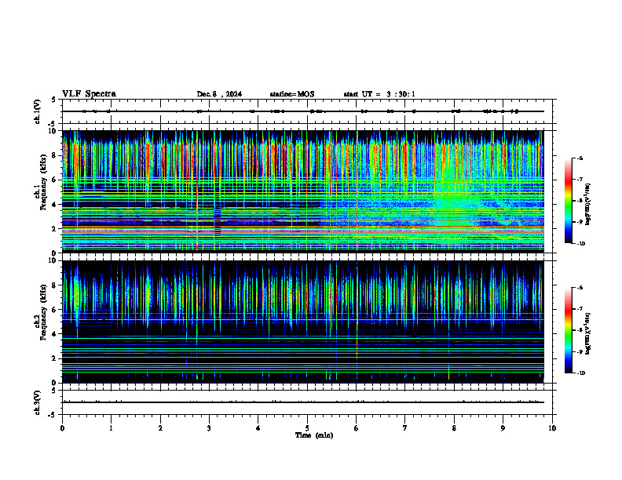Click the "Time (min)" x-axis label
This screenshot has width=622, height=480.
tap(314, 435)
